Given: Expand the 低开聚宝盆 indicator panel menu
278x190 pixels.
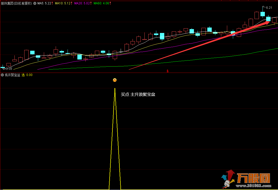Looking at the screenshot, I should pyautogui.click(x=2, y=75).
